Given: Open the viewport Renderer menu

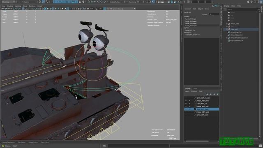Looking at the screenshot, I should (32, 6).
